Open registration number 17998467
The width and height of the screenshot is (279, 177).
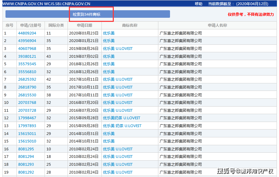point(27,118)
